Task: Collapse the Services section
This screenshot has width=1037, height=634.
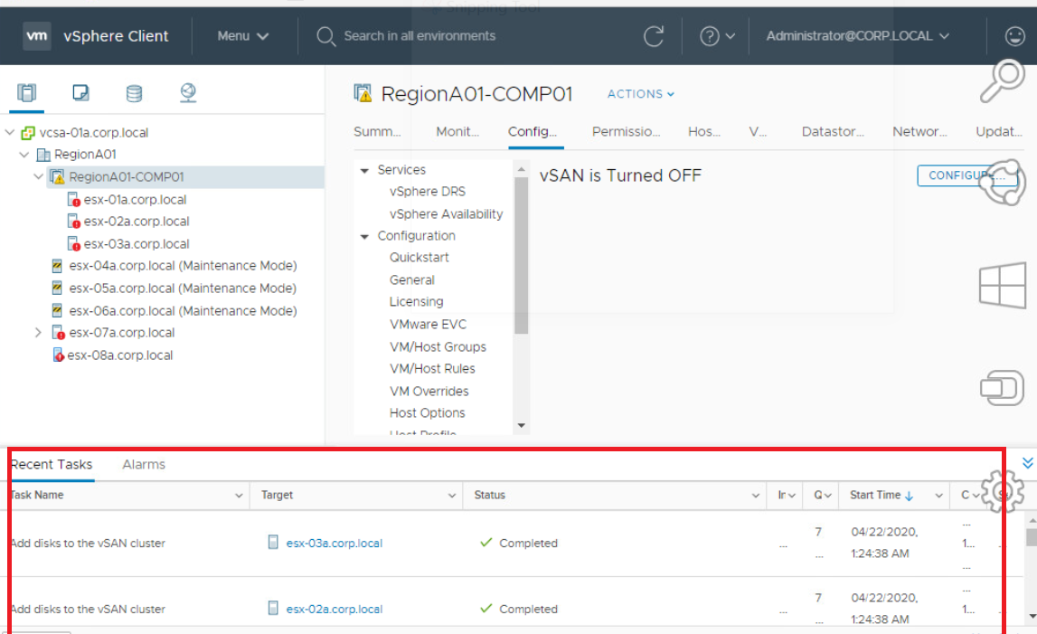Action: pos(364,171)
